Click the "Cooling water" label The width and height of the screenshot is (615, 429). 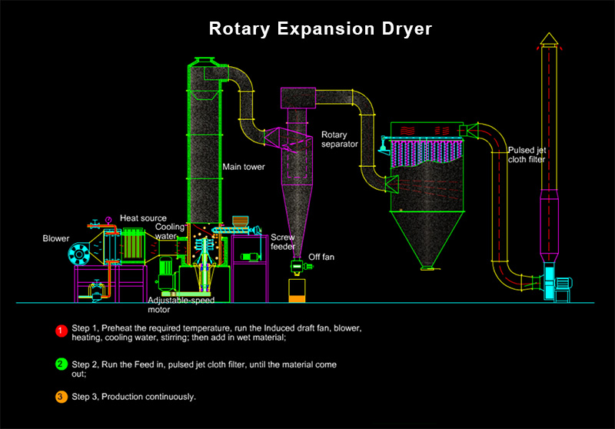(171, 231)
